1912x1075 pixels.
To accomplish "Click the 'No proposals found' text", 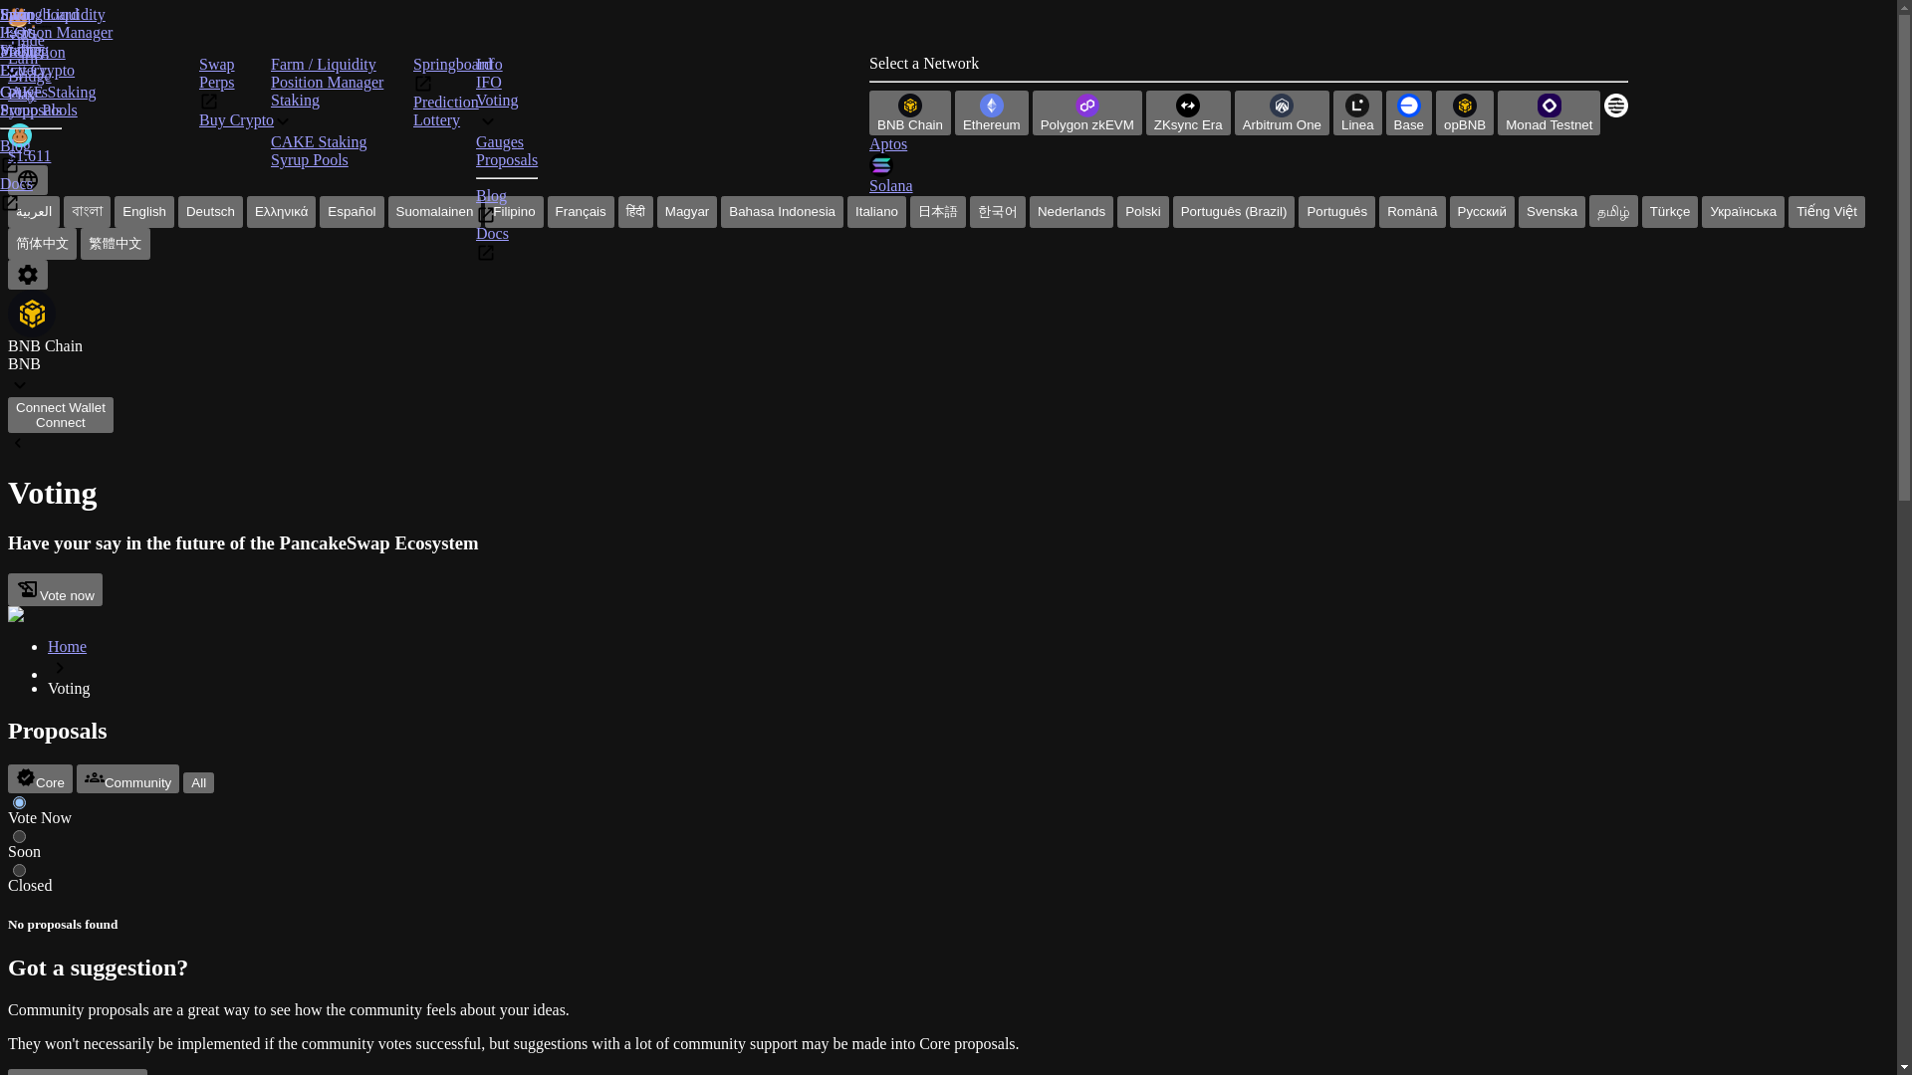I will tap(63, 925).
